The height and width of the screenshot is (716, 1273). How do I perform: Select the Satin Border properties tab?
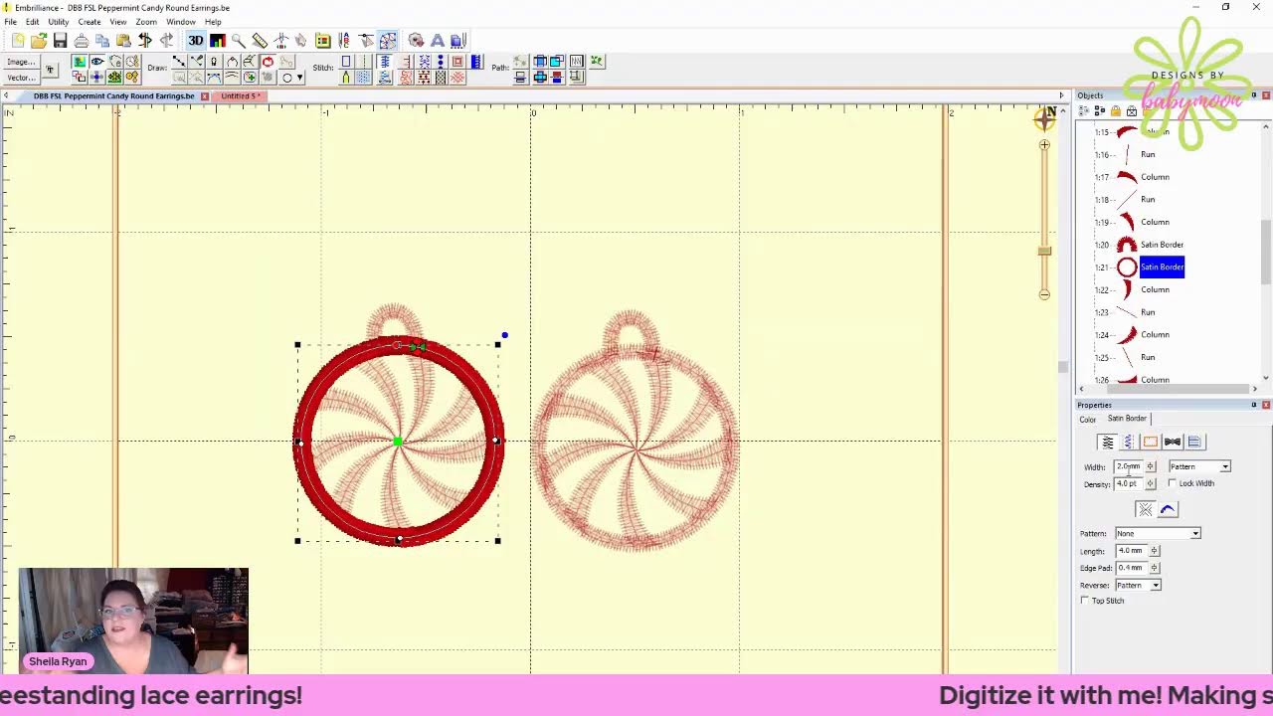(x=1127, y=419)
